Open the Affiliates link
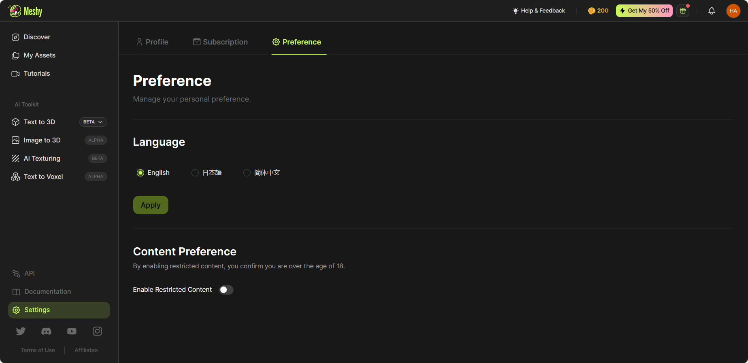Image resolution: width=748 pixels, height=363 pixels. coord(86,350)
